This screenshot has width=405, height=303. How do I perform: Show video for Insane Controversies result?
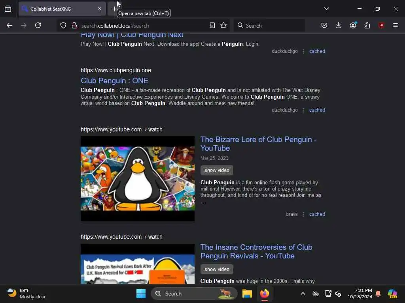click(x=217, y=269)
